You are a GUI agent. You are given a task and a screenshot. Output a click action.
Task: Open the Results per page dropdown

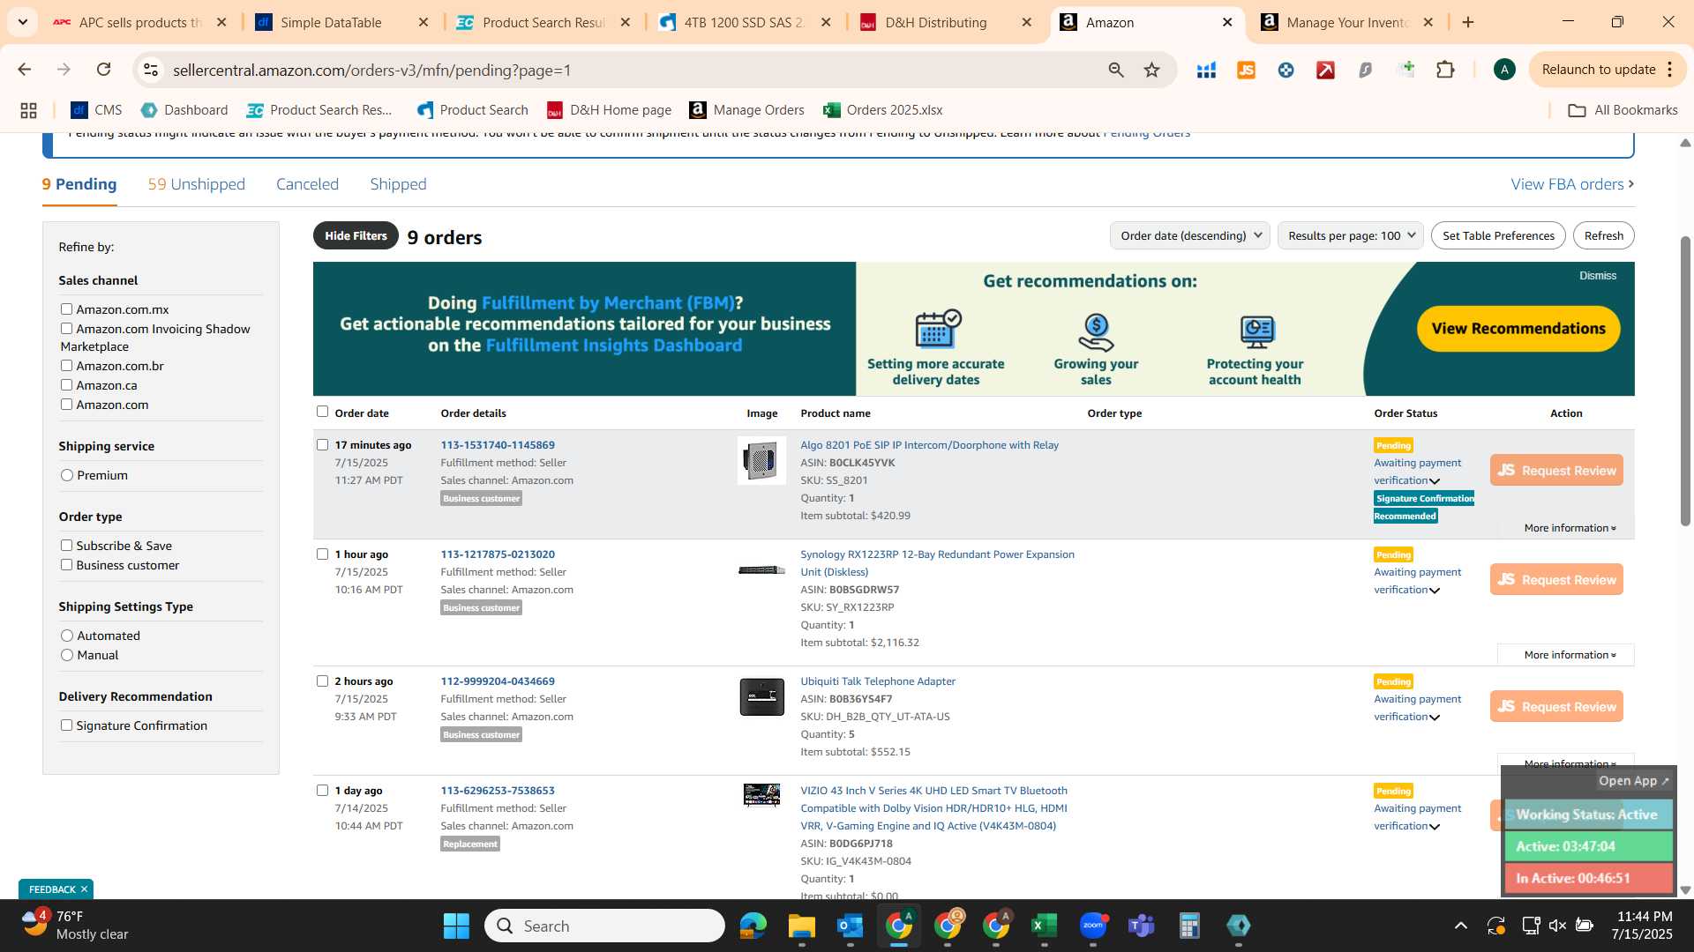tap(1350, 235)
